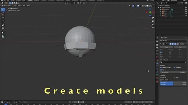Open the Add menu in viewport header
188x105 pixels.
pos(24,6)
